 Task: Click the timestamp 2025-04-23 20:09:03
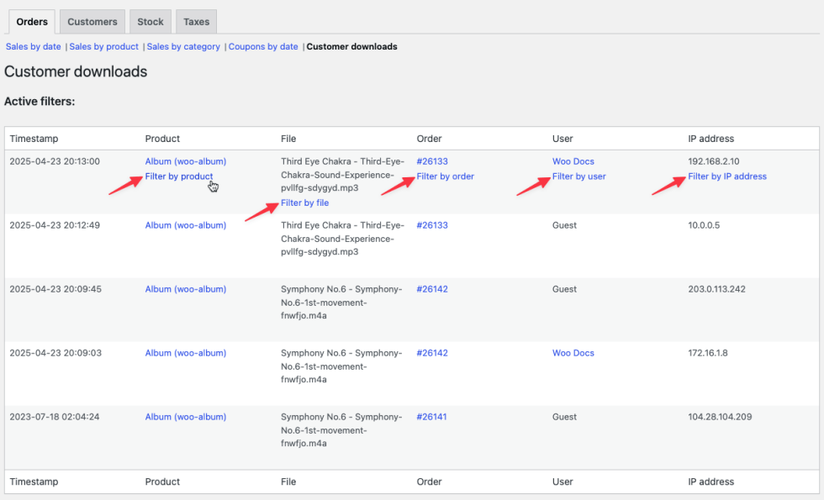click(x=55, y=353)
